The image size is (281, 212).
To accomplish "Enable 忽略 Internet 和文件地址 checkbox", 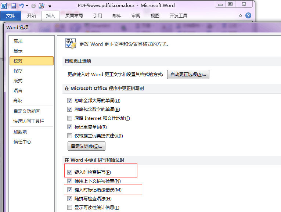I will pos(69,118).
